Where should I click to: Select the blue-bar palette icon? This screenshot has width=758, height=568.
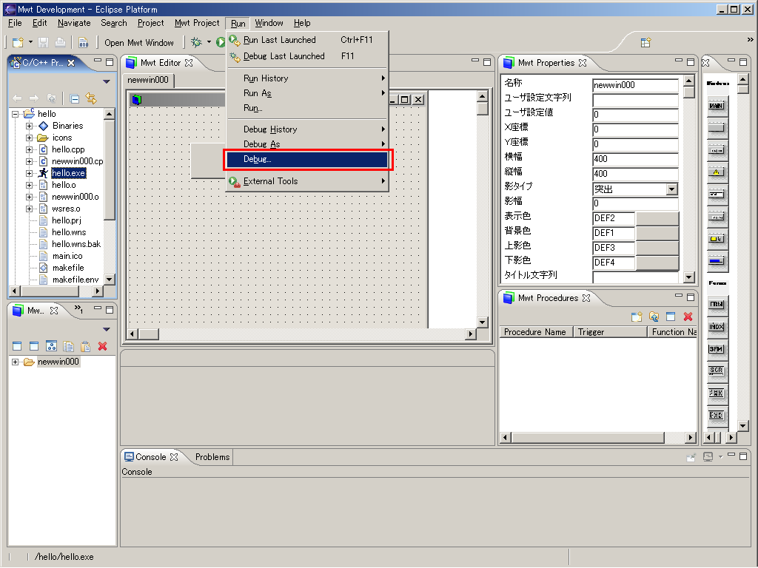point(716,261)
